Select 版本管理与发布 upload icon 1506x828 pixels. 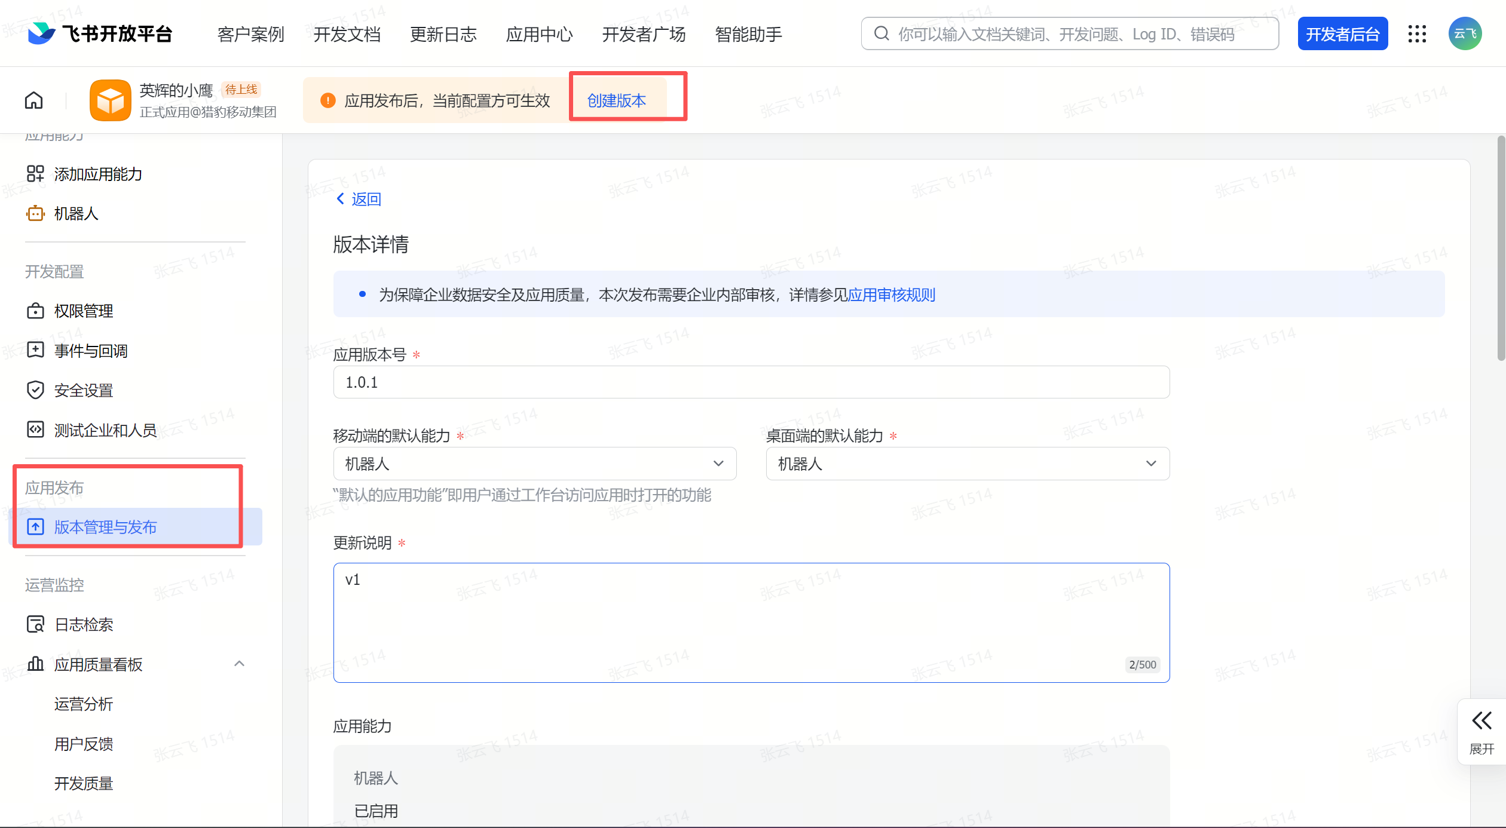coord(36,527)
